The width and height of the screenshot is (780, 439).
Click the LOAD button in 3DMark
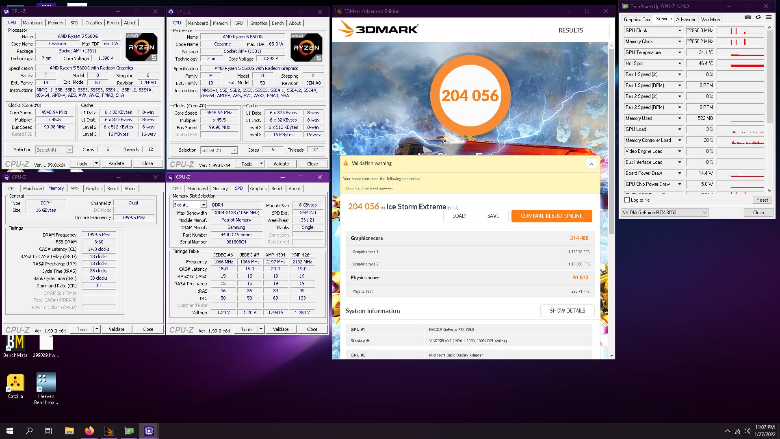tap(459, 216)
